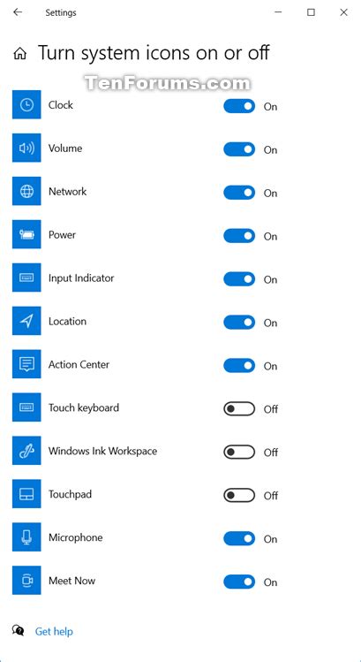Viewport: 361px width, 662px height.
Task: Switch off the Meet Now toggle
Action: [x=239, y=582]
